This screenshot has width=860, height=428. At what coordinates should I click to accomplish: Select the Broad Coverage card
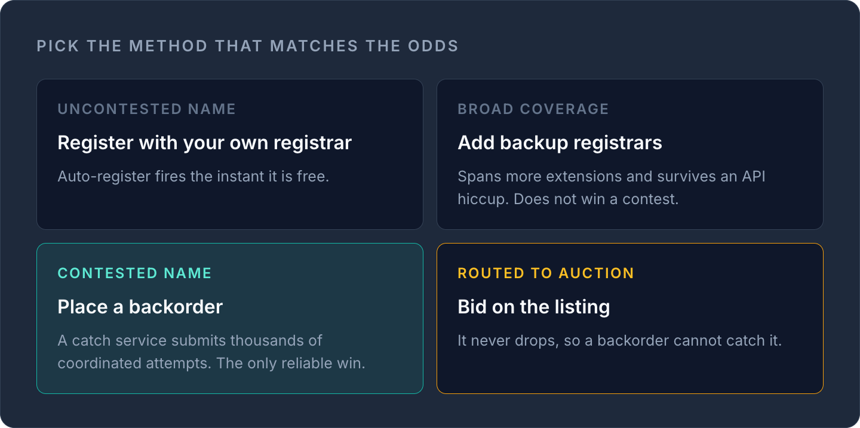[630, 154]
